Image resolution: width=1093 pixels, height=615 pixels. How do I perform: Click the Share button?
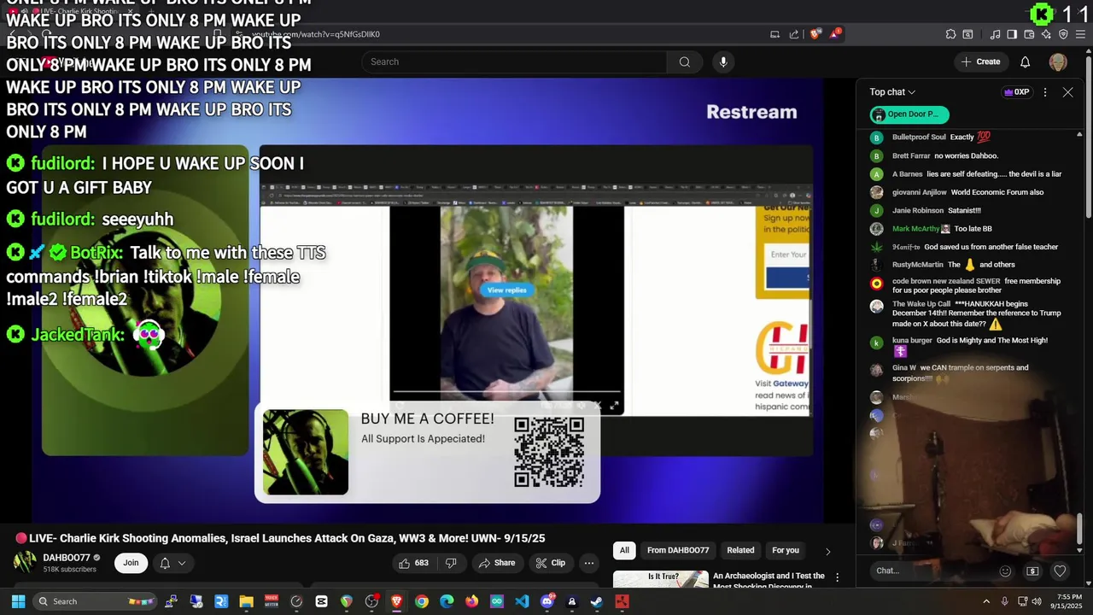pyautogui.click(x=496, y=563)
